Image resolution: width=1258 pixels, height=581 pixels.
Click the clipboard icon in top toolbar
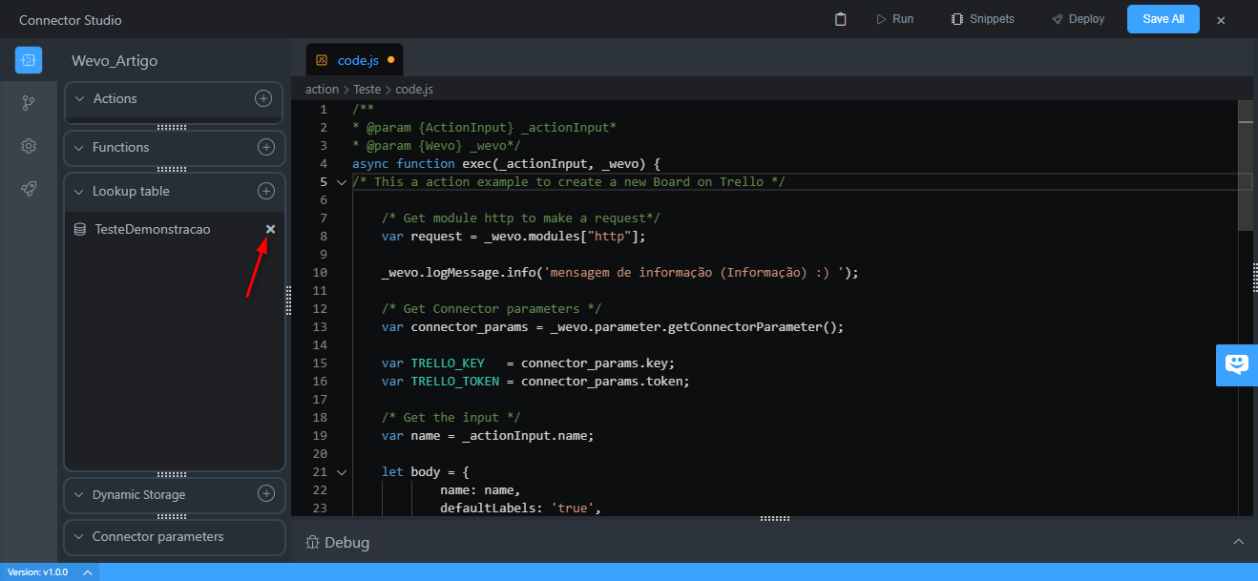(x=840, y=19)
